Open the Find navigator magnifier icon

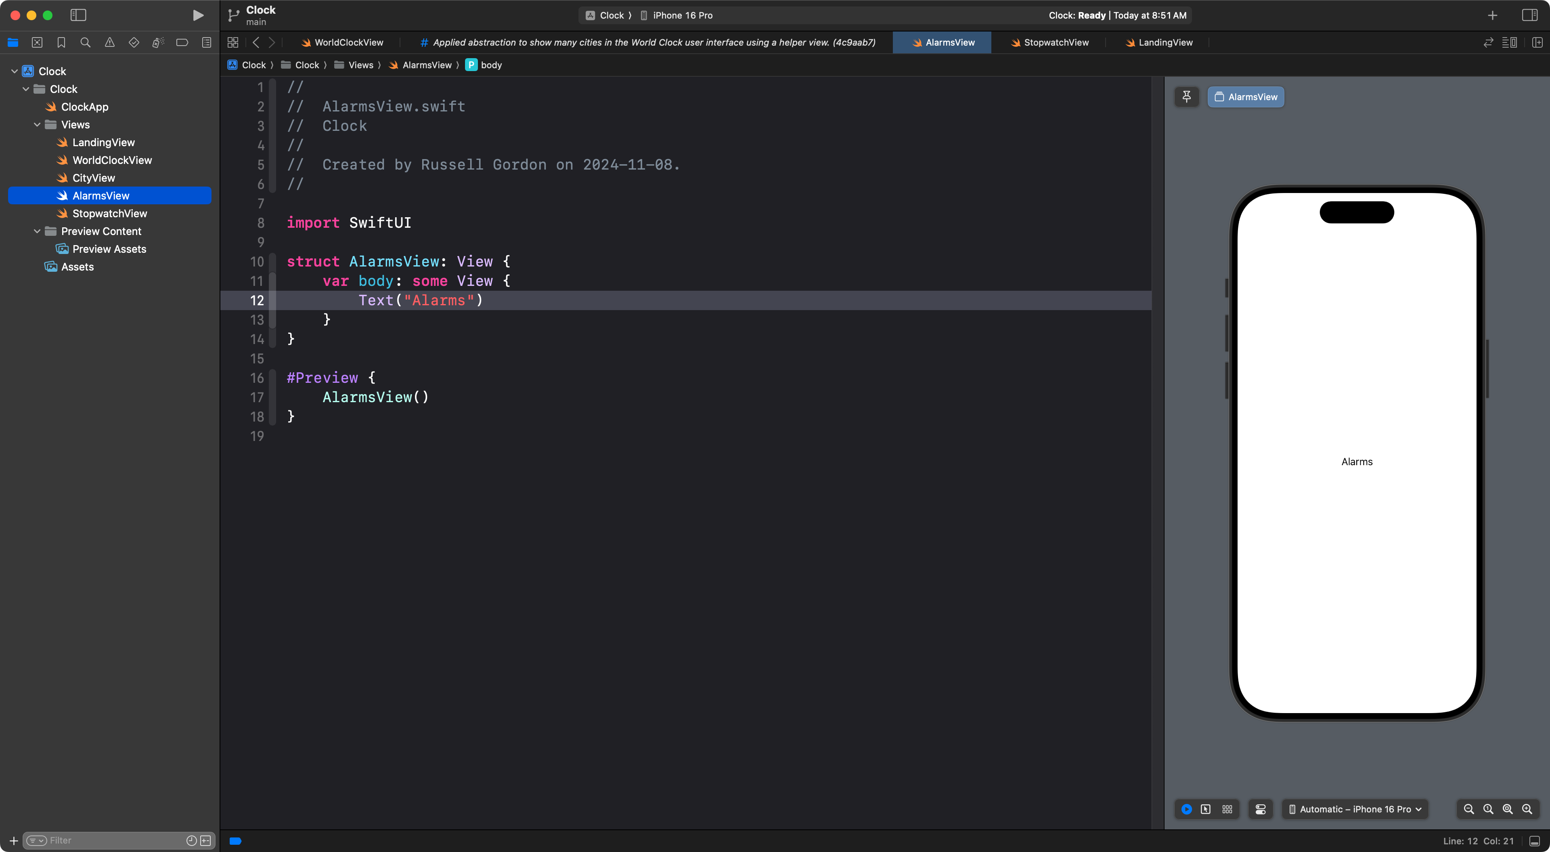coord(86,42)
